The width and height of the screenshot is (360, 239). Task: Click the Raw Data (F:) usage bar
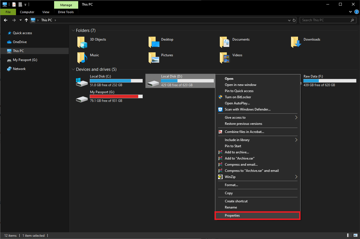[330, 81]
